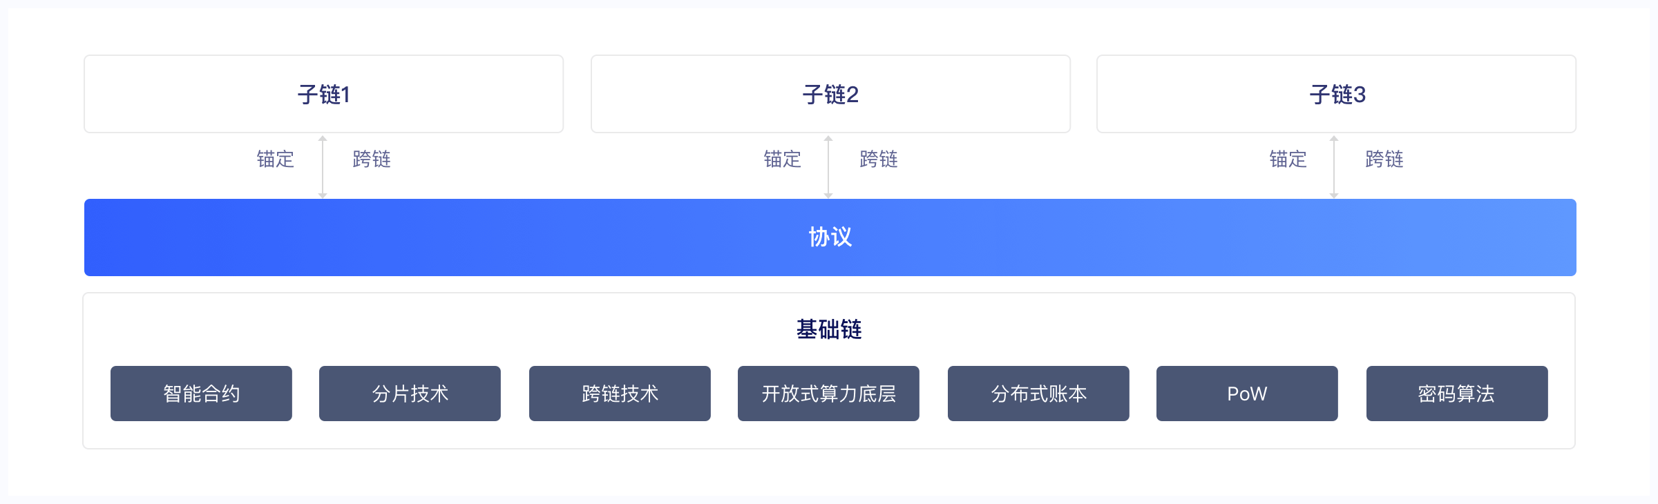Screen dimensions: 1658x504
Task: Click the 锚定 label under 子链3
Action: tap(1288, 159)
